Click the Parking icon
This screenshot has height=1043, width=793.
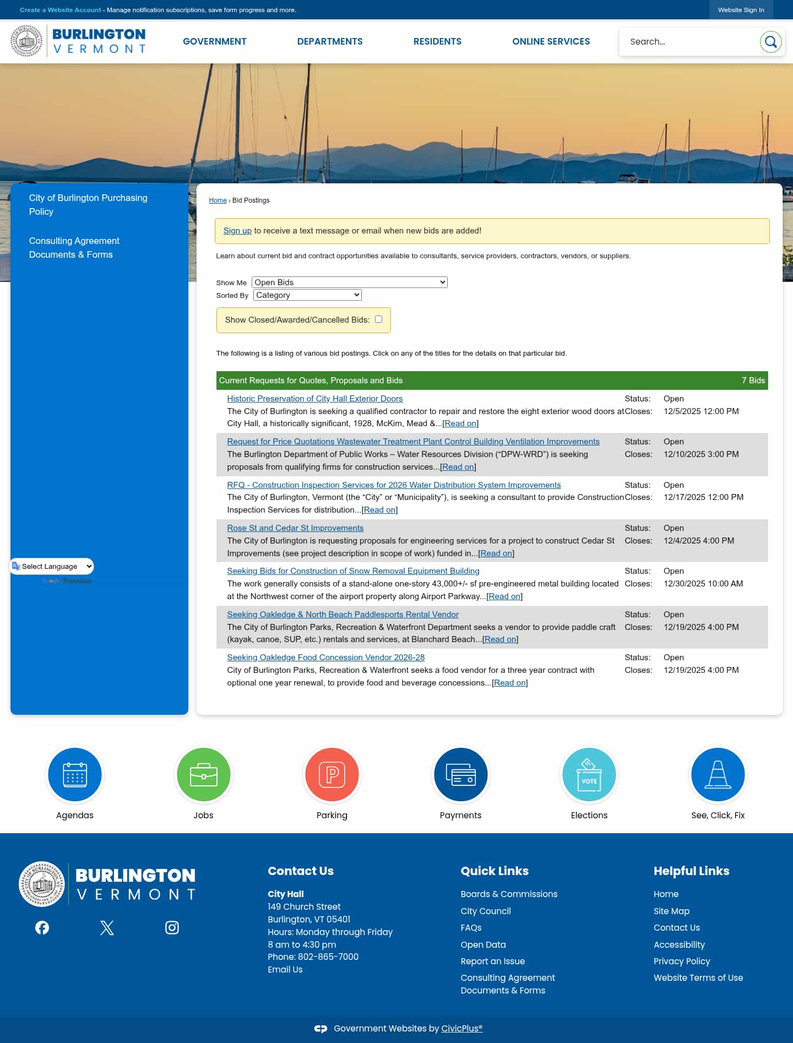[332, 774]
